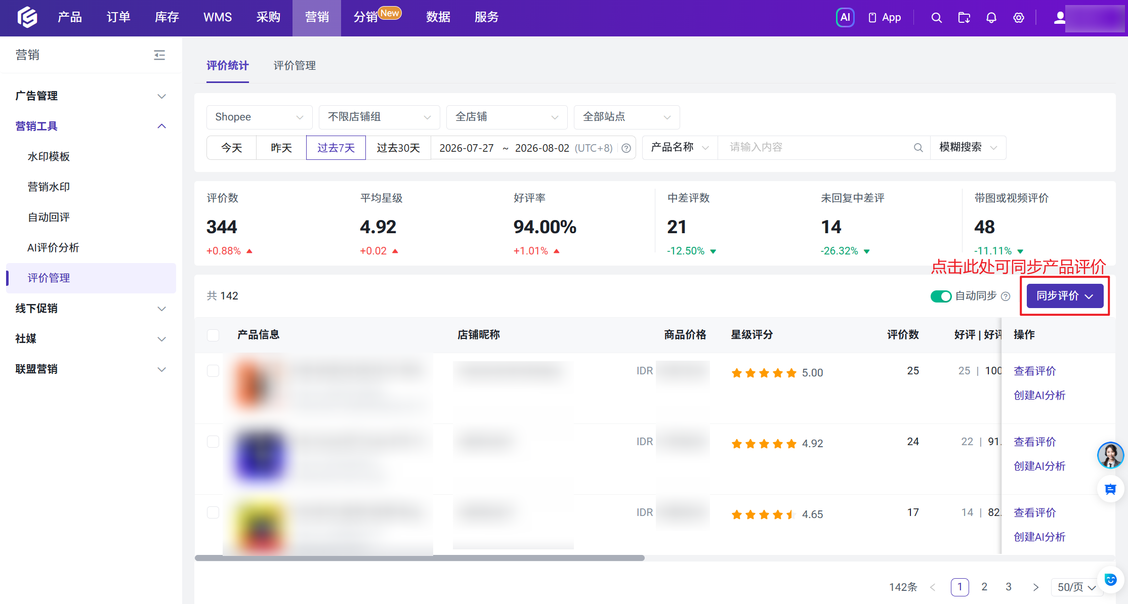Go to the next page arrow
The image size is (1128, 604).
1035,587
